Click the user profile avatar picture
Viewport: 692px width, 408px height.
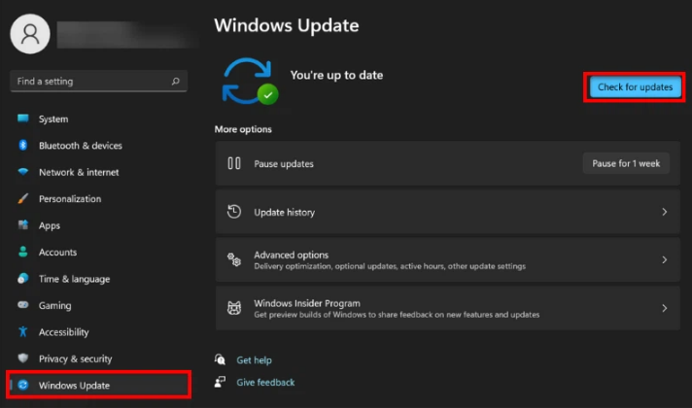pyautogui.click(x=30, y=34)
